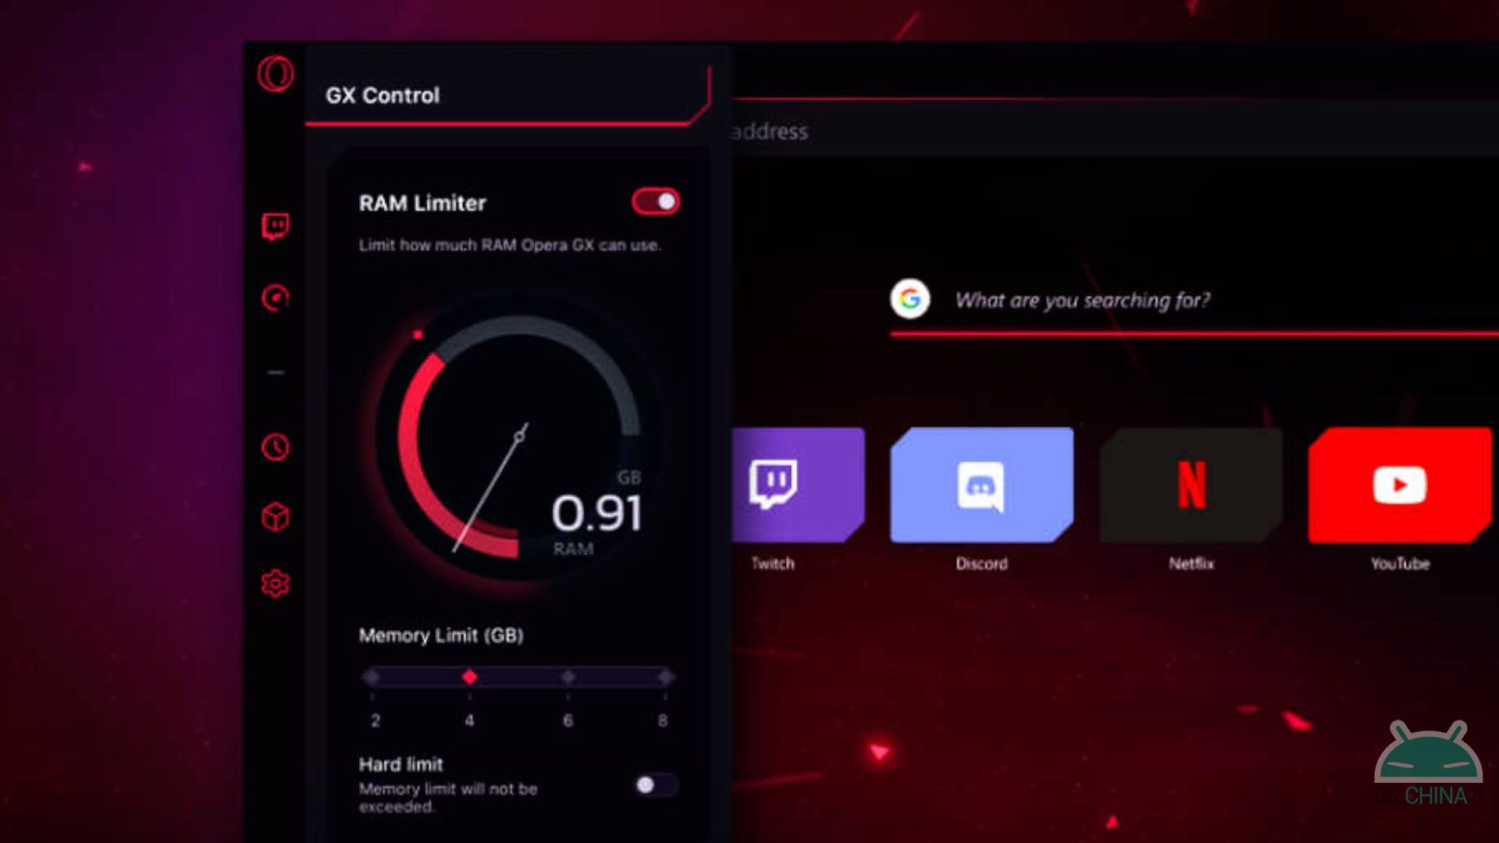Click the speed dial Opera GX radar icon
The width and height of the screenshot is (1499, 843).
pos(276,297)
